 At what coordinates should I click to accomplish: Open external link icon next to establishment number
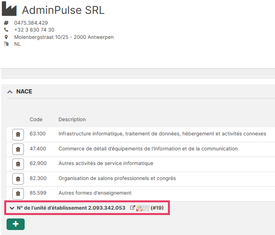132,208
